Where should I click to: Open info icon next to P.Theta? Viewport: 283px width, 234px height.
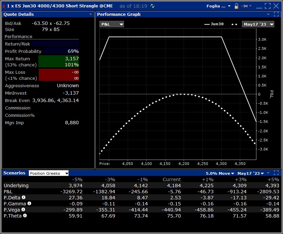pyautogui.click(x=25, y=215)
